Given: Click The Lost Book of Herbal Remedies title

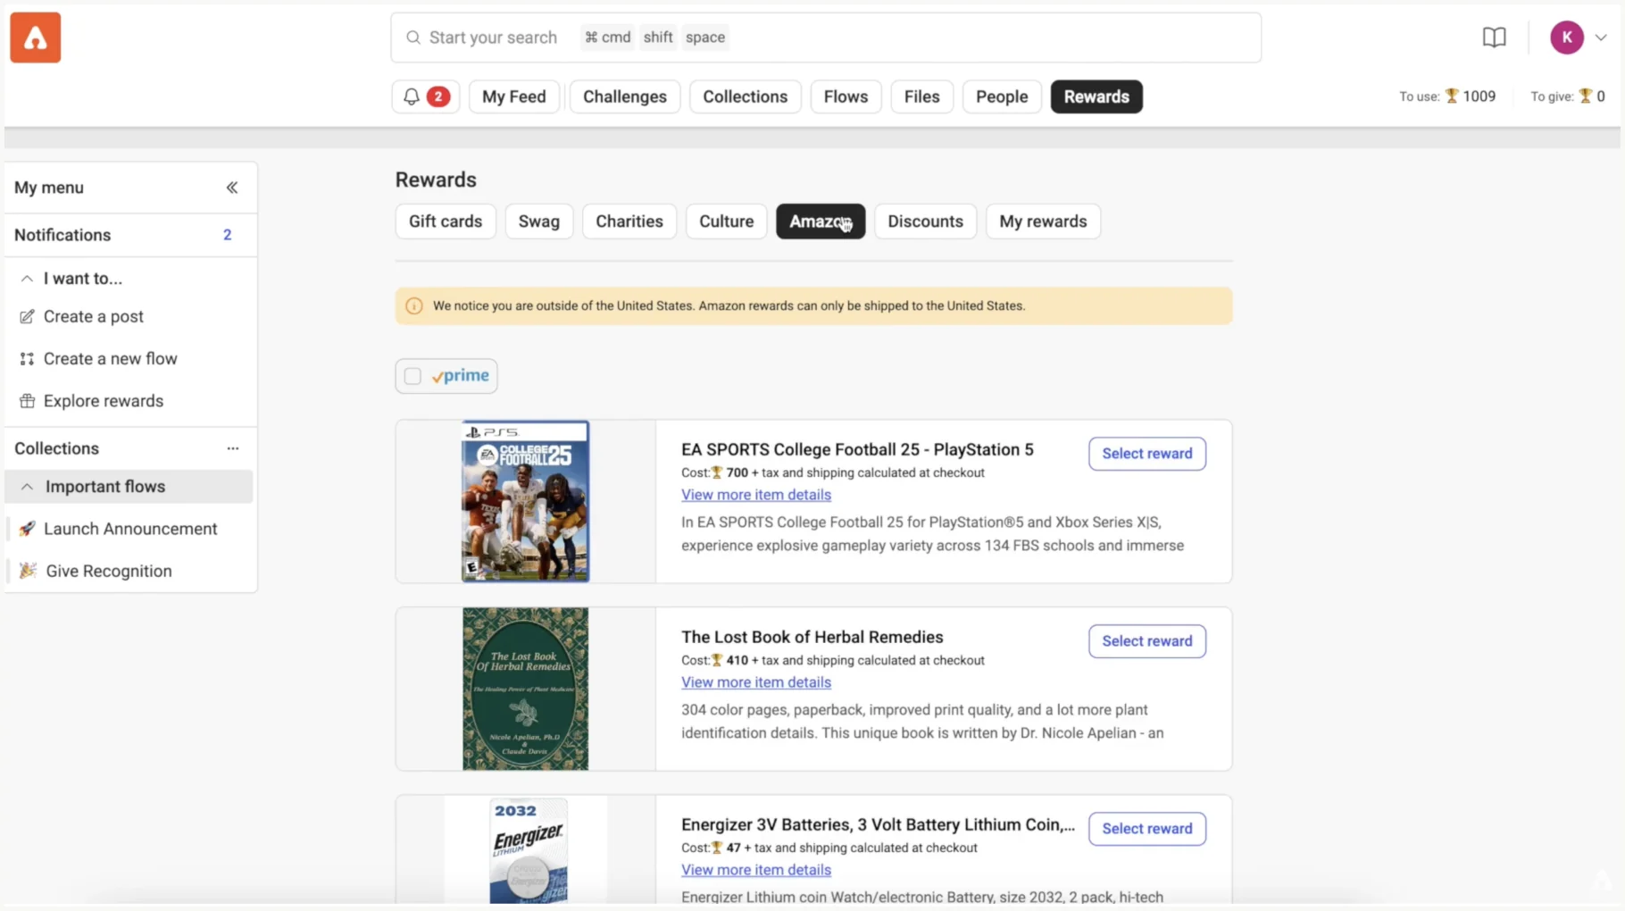Looking at the screenshot, I should pos(812,638).
